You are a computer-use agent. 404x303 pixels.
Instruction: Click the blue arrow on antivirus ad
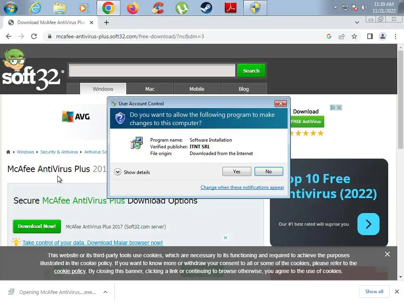[x=368, y=224]
